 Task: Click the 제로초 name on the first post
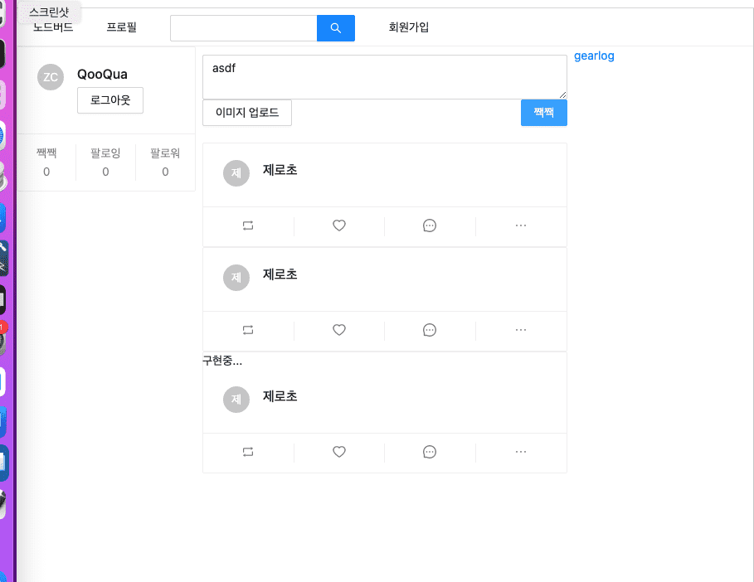click(x=280, y=170)
